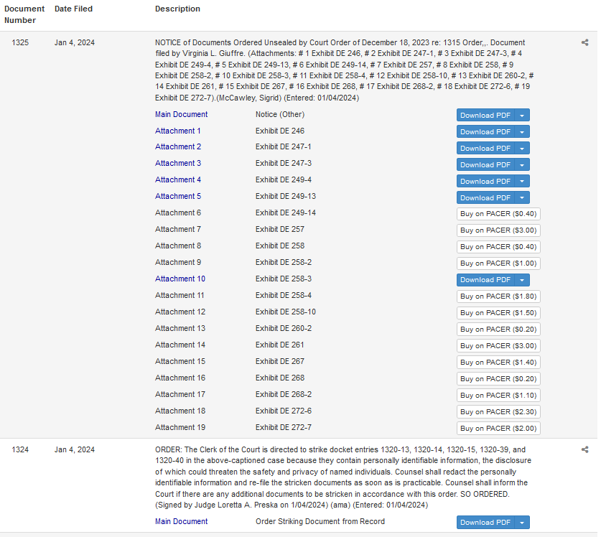This screenshot has width=601, height=537.
Task: Click the Attachment 8 label
Action: pyautogui.click(x=178, y=246)
